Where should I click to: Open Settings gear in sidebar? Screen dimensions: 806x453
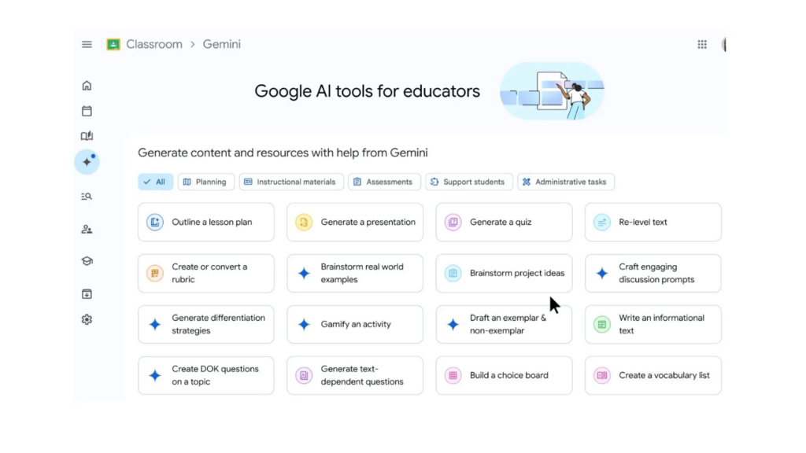point(87,319)
